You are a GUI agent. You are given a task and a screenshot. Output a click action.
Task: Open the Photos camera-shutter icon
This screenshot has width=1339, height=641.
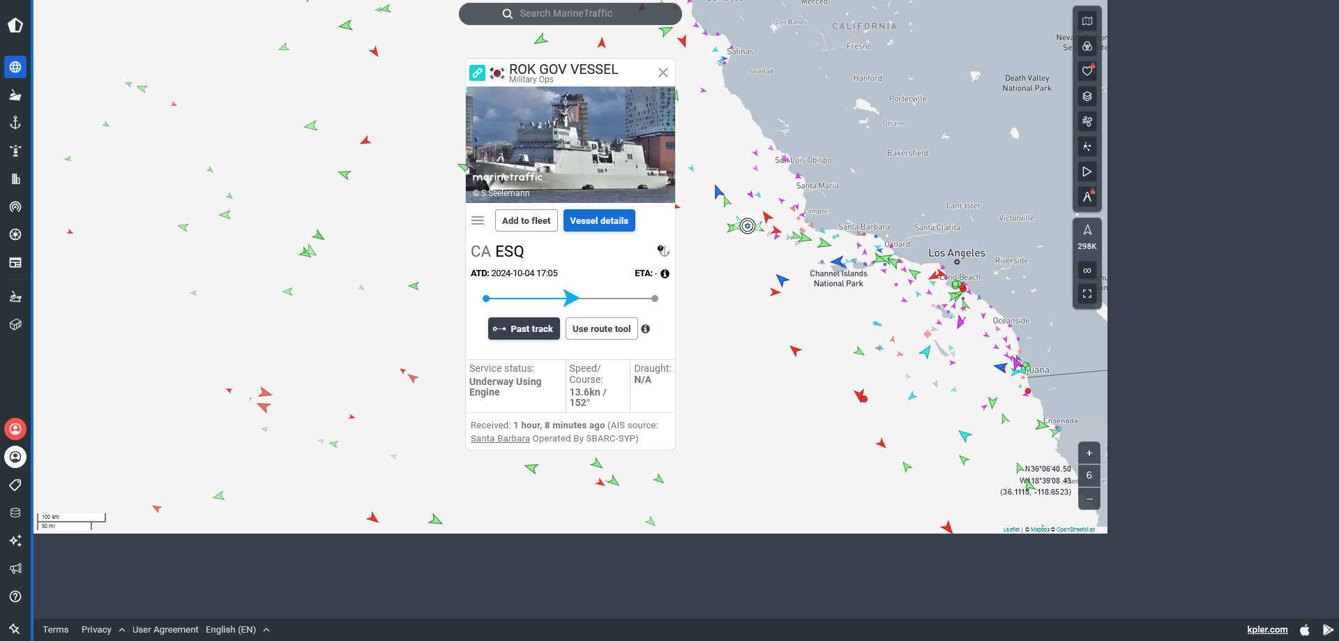[x=15, y=234]
